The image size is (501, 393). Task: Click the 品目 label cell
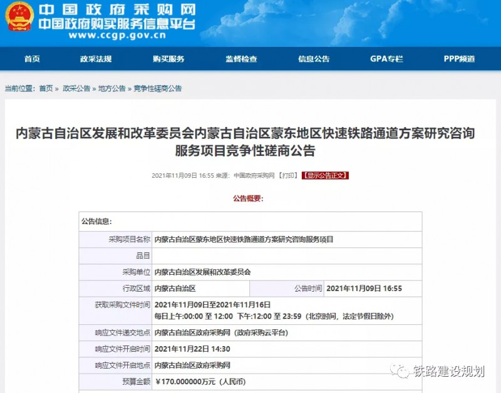115,256
